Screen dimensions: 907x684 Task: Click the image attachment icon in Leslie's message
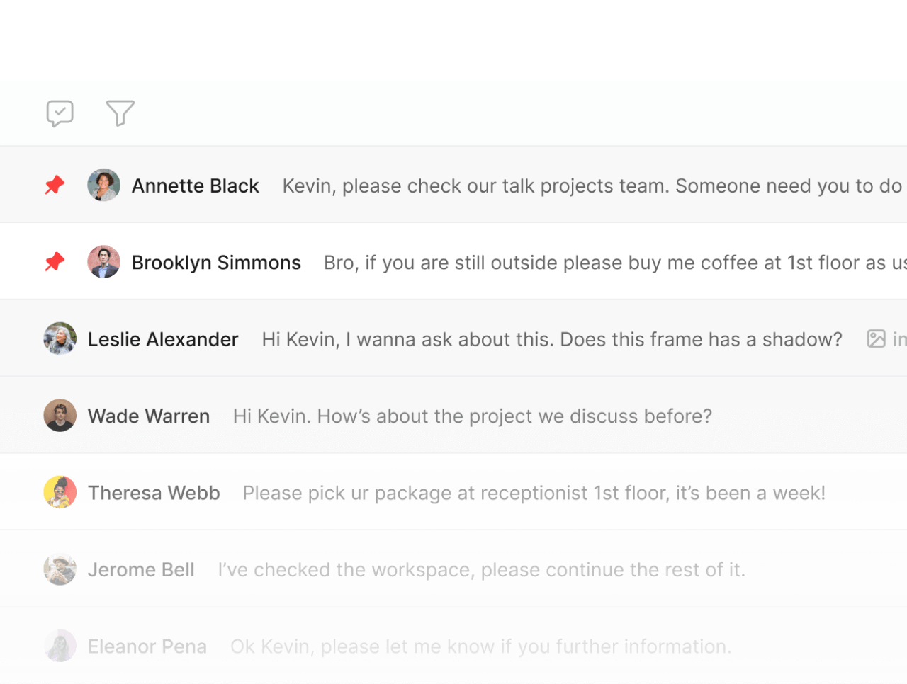pyautogui.click(x=876, y=339)
